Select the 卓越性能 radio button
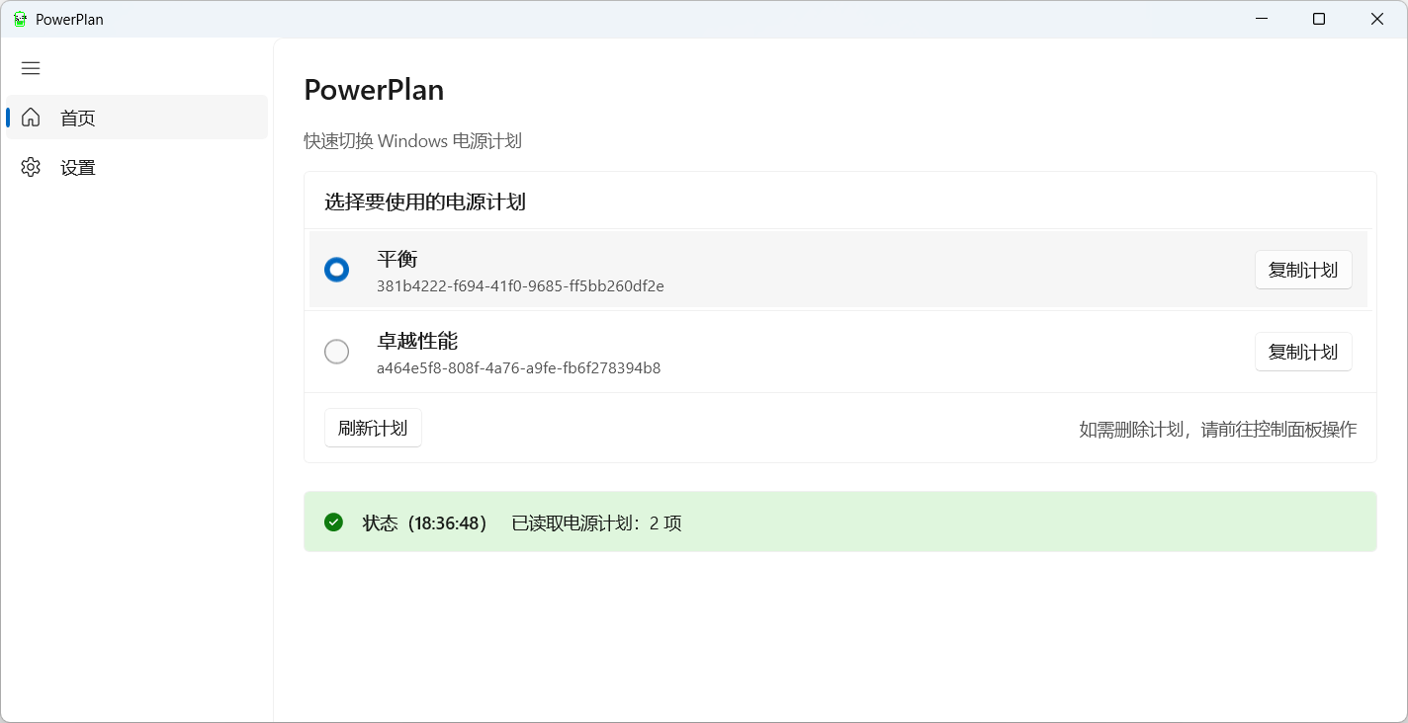Screen dimensions: 1408x723 pos(336,352)
